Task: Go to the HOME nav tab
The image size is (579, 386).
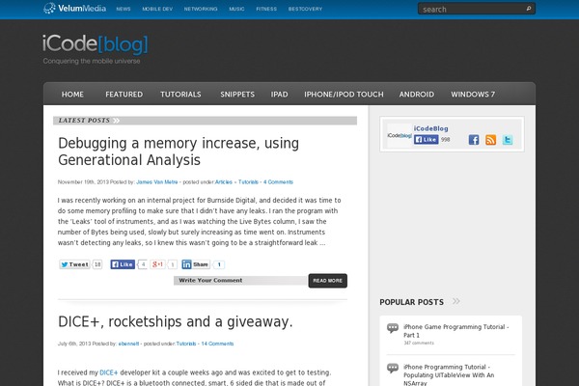Action: (72, 95)
